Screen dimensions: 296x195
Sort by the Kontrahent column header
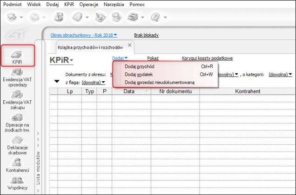tap(248, 91)
